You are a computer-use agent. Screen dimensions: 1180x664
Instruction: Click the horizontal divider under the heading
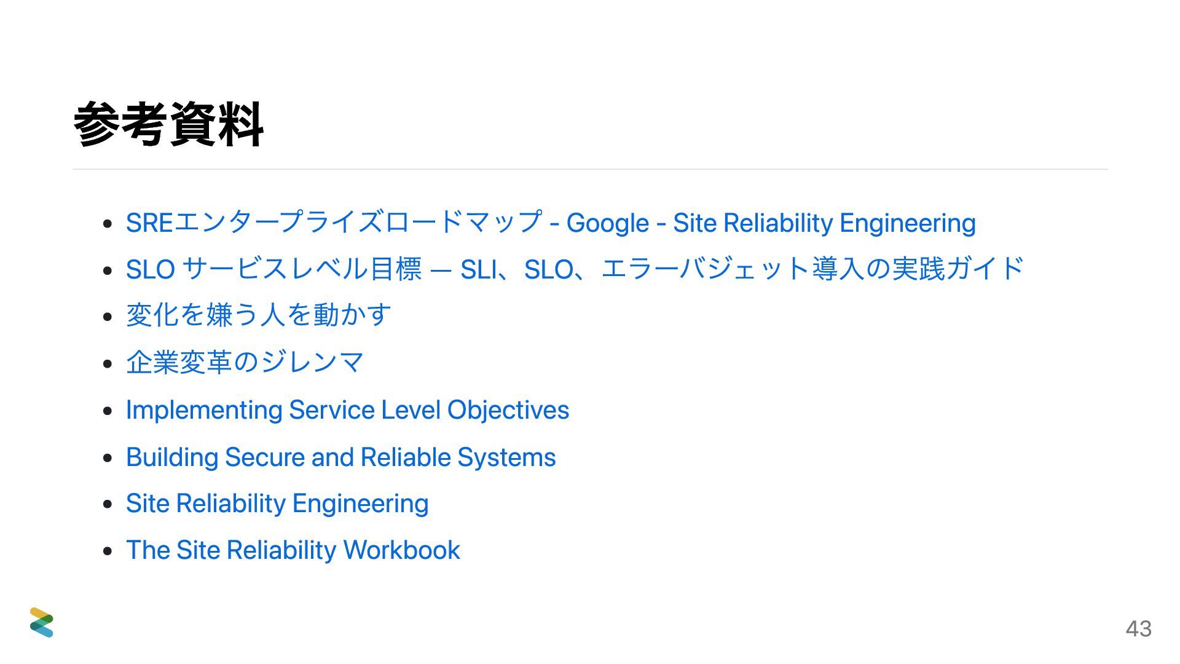590,169
